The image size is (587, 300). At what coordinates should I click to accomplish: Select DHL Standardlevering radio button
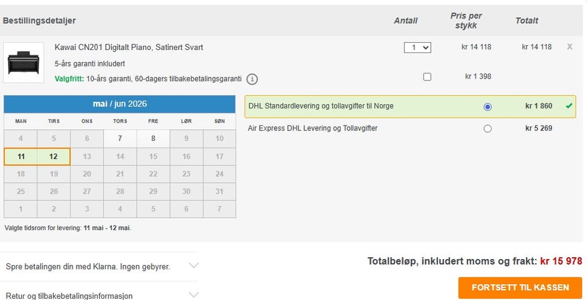tap(487, 107)
